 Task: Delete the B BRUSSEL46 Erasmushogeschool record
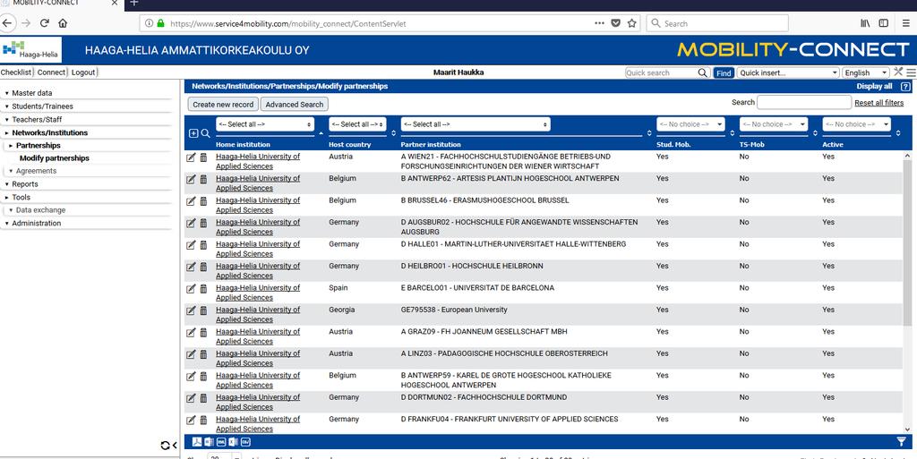coord(203,201)
